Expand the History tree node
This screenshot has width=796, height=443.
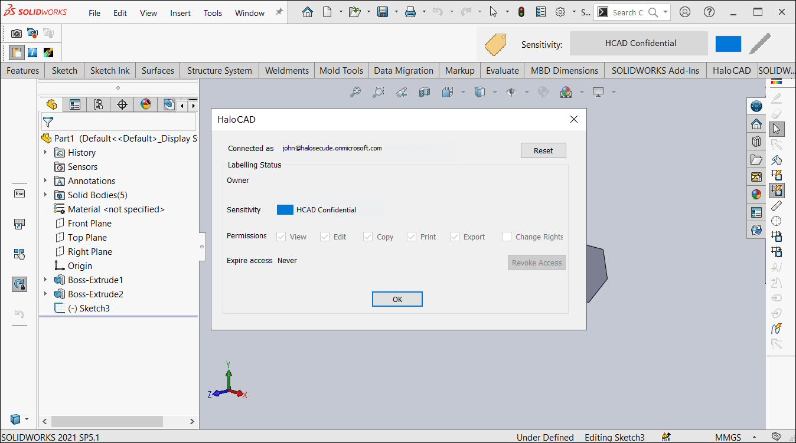tap(45, 152)
